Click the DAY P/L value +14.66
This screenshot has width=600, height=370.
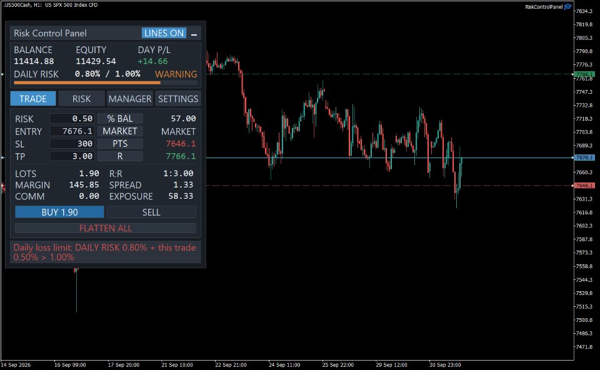pyautogui.click(x=152, y=61)
